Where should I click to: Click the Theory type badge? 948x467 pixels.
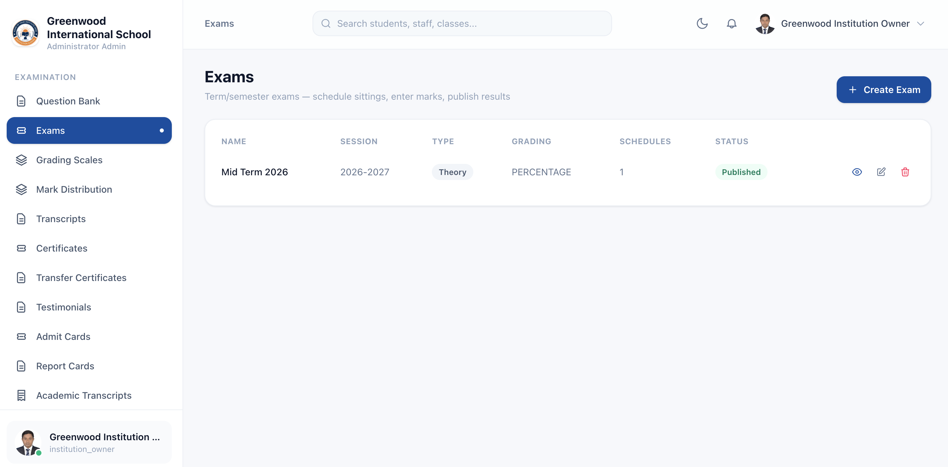(452, 172)
